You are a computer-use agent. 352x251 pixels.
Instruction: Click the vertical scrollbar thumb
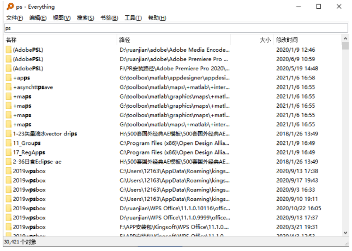(345, 46)
